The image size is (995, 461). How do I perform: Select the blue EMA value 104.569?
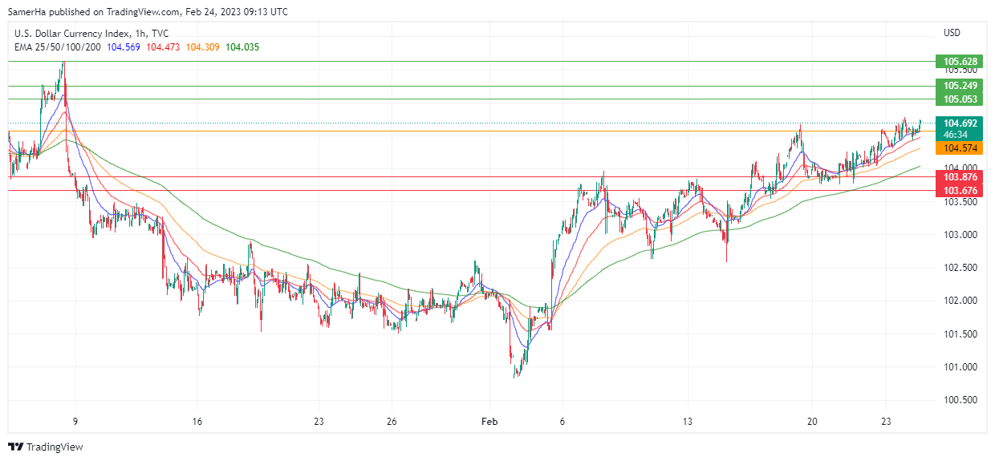coord(123,47)
